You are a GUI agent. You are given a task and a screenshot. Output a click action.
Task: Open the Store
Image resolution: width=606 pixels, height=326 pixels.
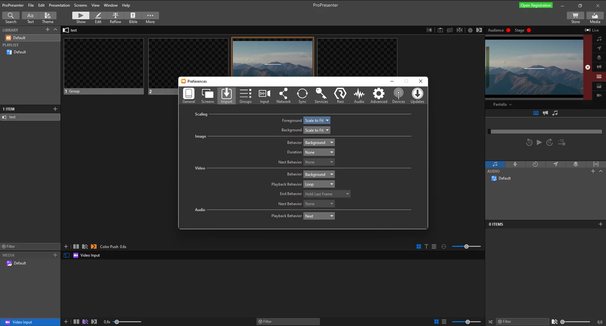(575, 18)
